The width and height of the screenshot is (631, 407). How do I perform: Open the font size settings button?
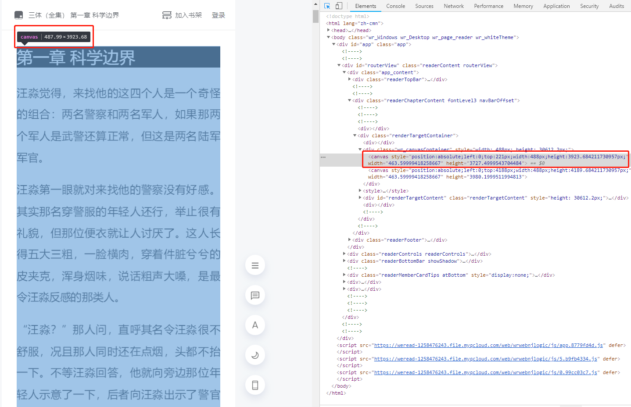255,325
